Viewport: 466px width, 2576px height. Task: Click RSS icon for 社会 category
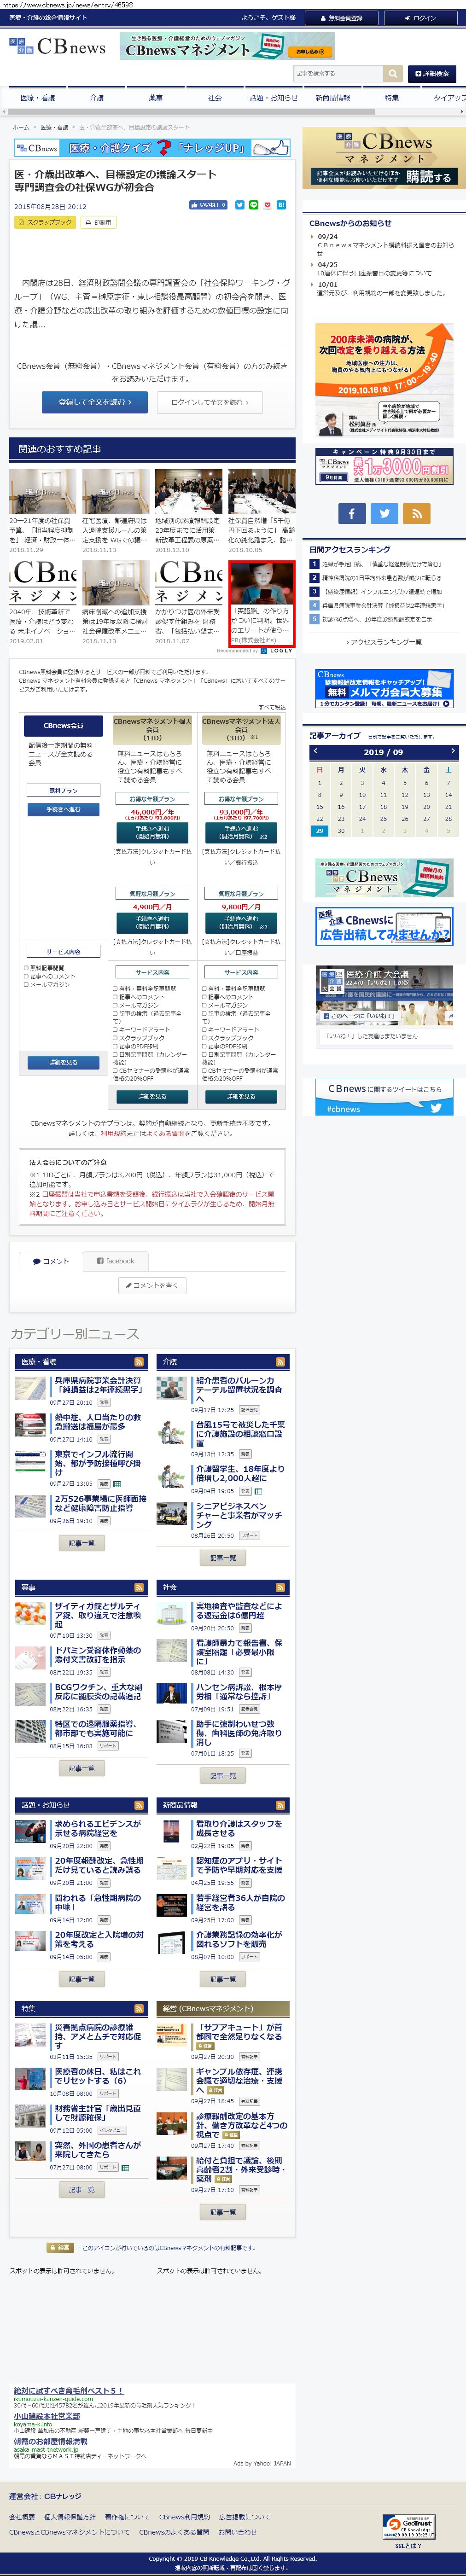click(281, 1588)
